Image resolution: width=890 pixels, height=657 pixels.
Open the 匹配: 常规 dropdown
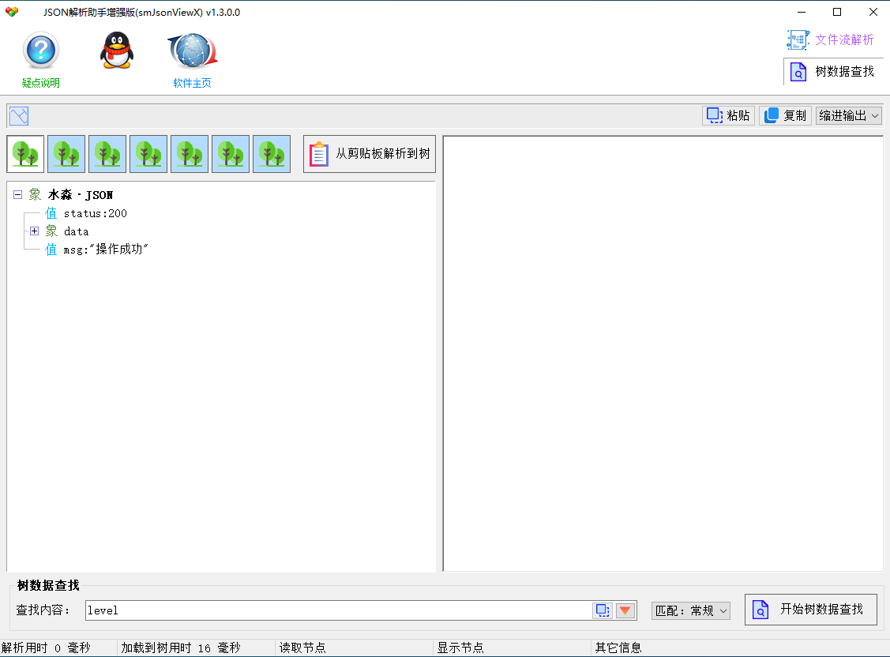point(691,610)
